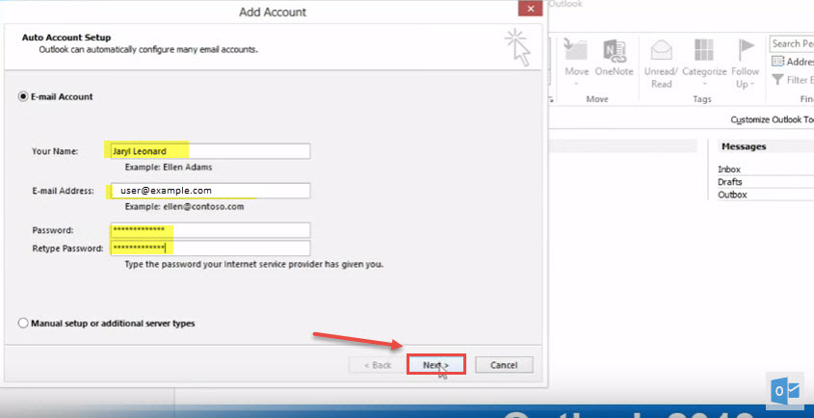Click the Search People field in Outlook

point(792,43)
